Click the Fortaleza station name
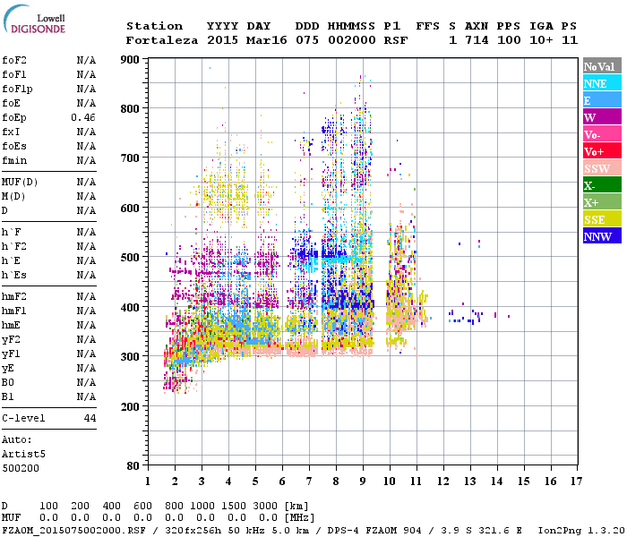Viewport: 627px width, 537px height. (161, 40)
